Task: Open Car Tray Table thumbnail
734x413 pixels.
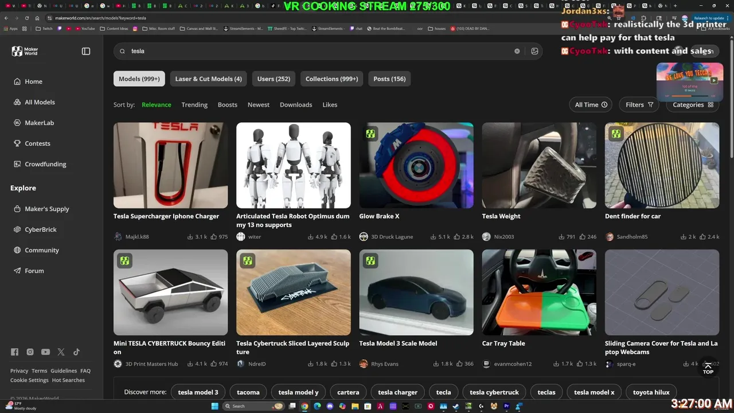Action: click(539, 293)
